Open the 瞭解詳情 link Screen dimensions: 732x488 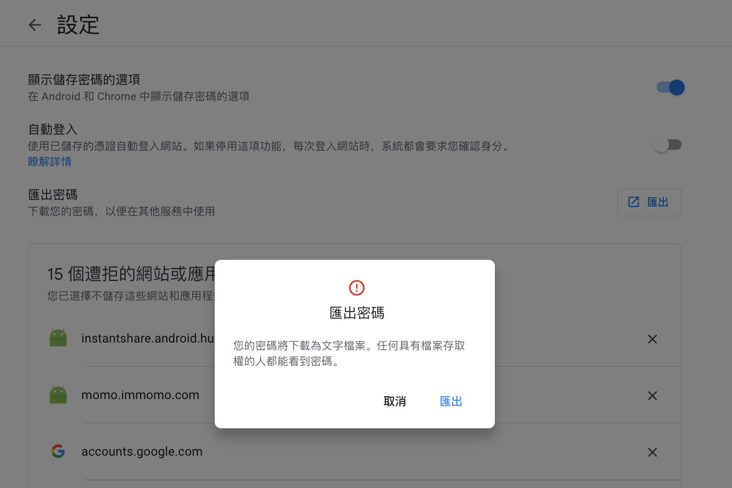point(50,160)
